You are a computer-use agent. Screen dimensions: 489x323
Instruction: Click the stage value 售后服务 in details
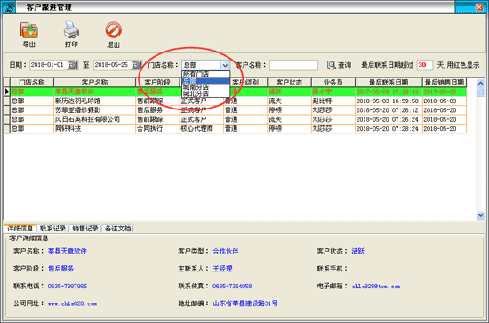[x=60, y=269]
